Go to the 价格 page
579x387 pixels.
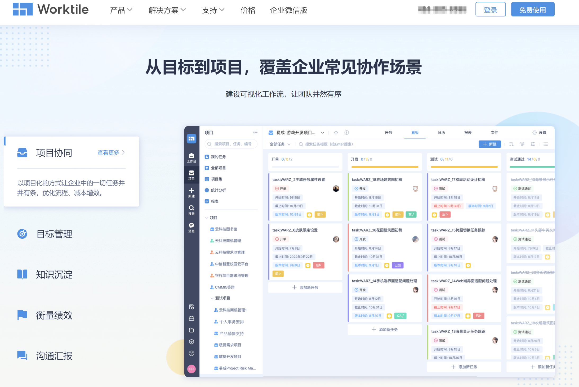tap(248, 10)
